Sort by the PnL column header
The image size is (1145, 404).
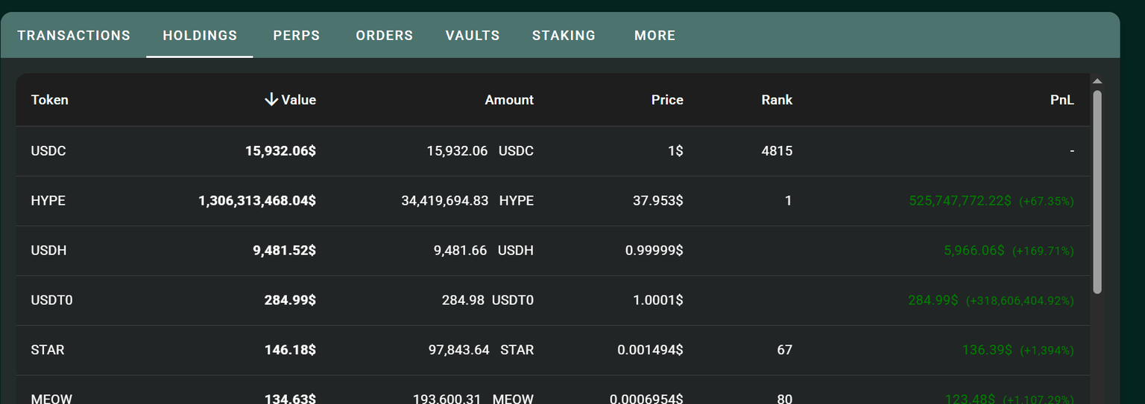coord(1062,100)
